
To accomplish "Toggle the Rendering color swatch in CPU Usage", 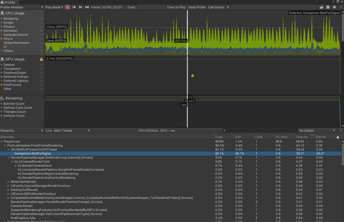I will pyautogui.click(x=2, y=19).
